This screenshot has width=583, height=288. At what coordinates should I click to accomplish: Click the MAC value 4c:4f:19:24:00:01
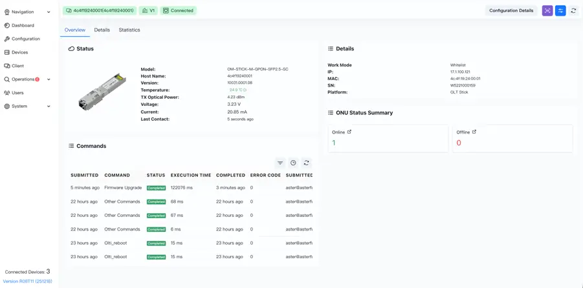point(465,79)
